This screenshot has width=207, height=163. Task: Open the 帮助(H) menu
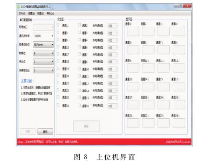coord(50,14)
